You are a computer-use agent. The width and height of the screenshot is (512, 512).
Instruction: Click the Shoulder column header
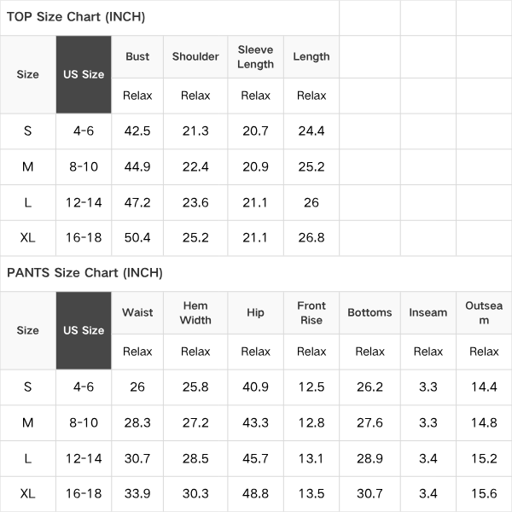point(195,56)
